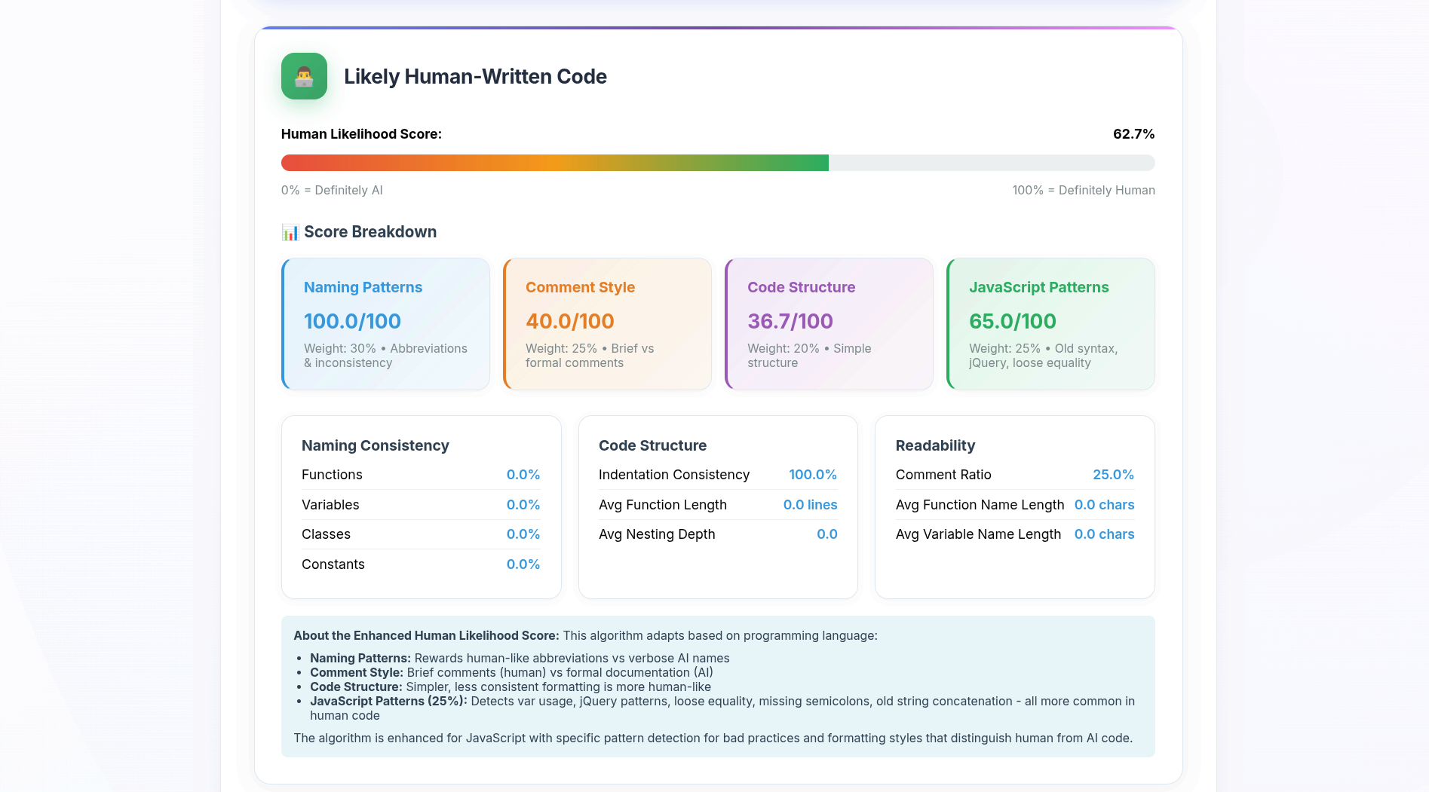Click the Avg Variable Name Length row

point(1014,534)
